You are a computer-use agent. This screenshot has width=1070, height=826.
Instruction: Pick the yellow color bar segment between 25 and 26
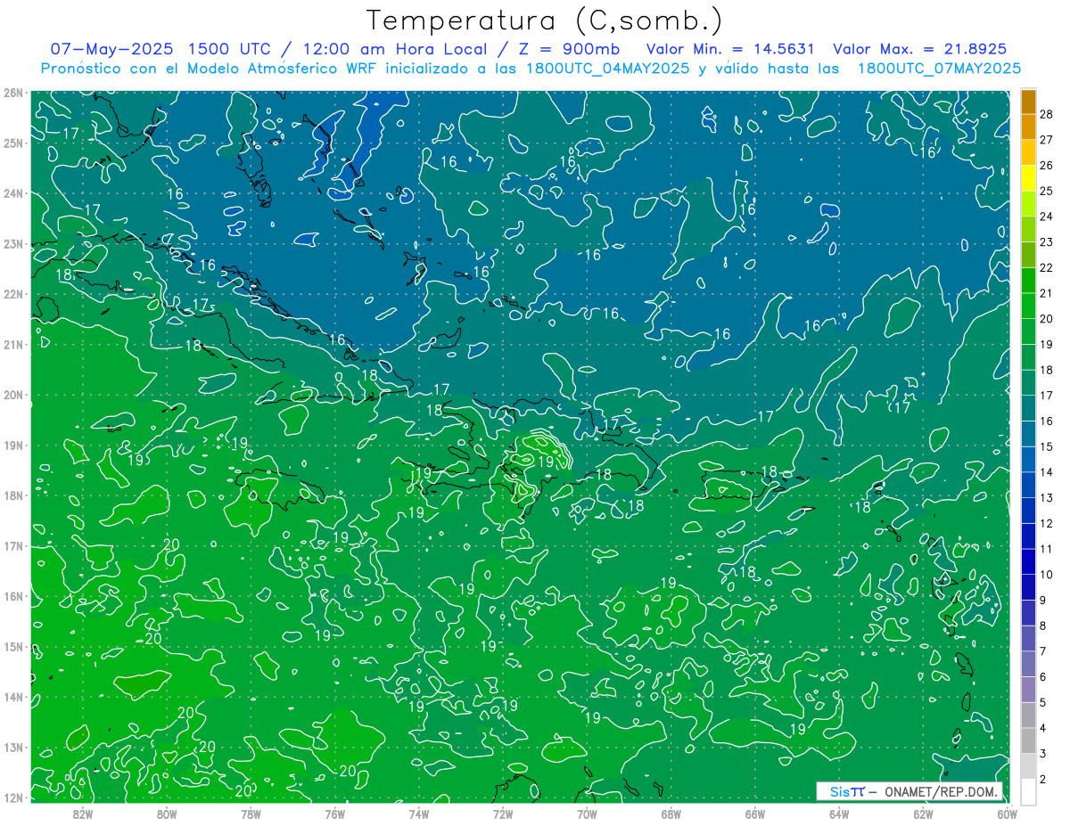(x=1028, y=177)
